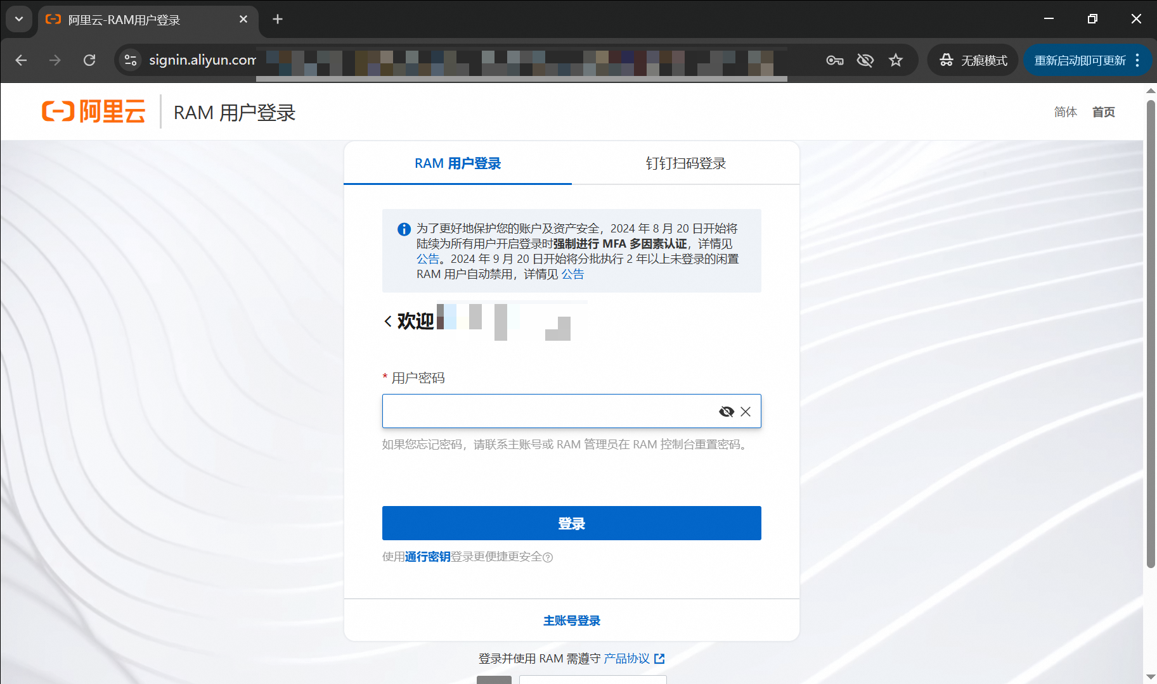Screen dimensions: 1157x684
Task: Bookmark this page with the star icon
Action: coord(896,60)
